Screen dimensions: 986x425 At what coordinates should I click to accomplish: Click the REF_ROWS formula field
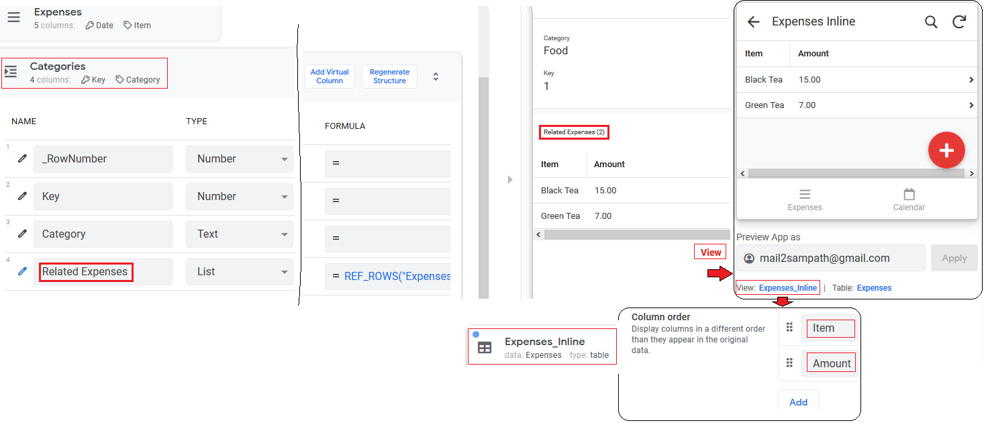tap(388, 276)
